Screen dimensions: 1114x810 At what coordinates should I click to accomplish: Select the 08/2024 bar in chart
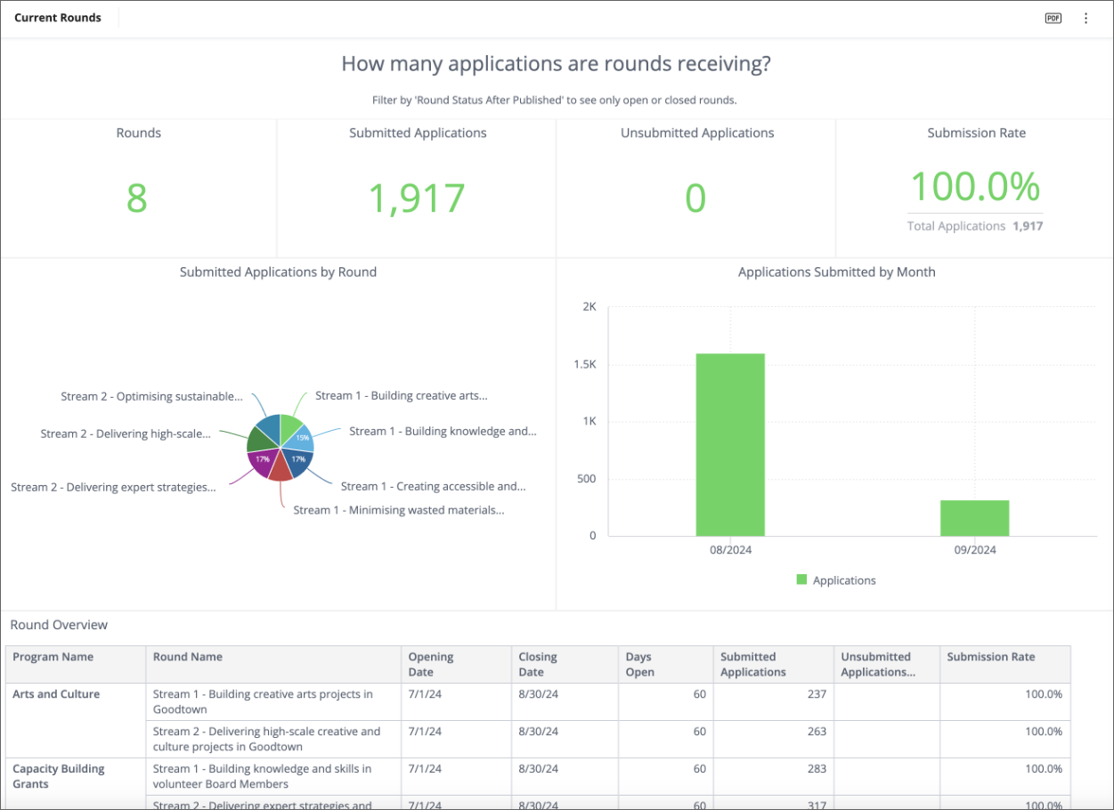(730, 445)
